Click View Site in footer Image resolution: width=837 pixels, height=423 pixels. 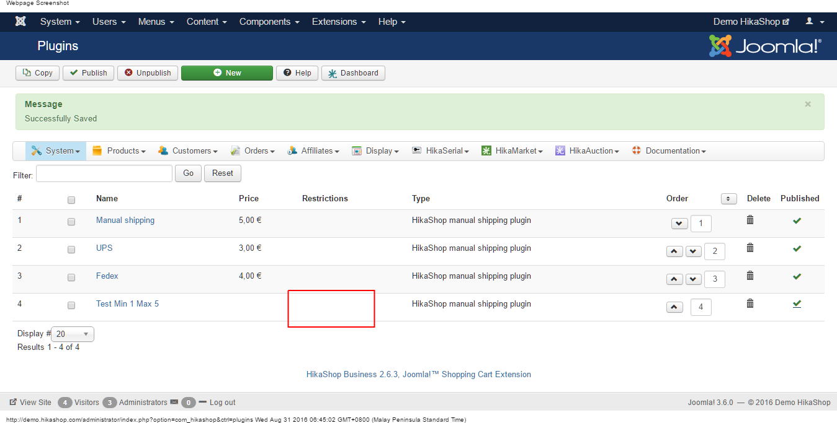30,403
